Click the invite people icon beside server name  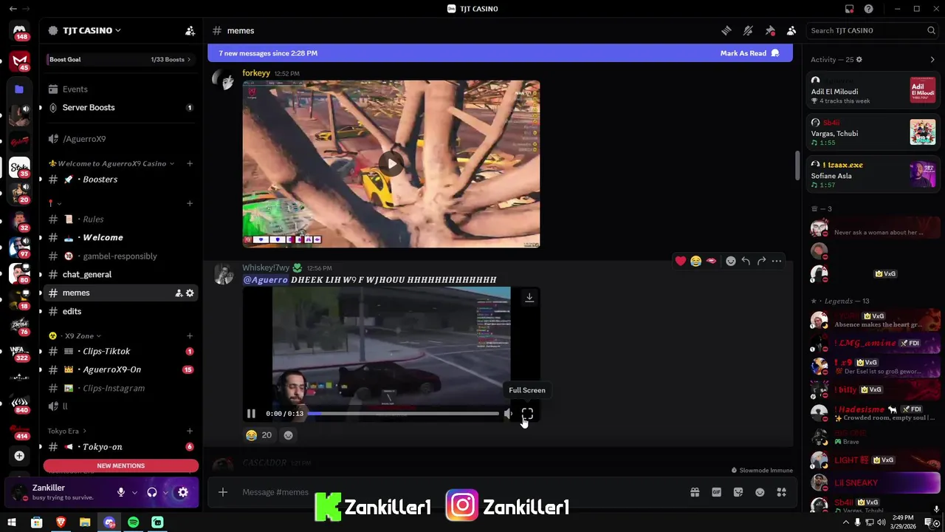click(x=190, y=30)
